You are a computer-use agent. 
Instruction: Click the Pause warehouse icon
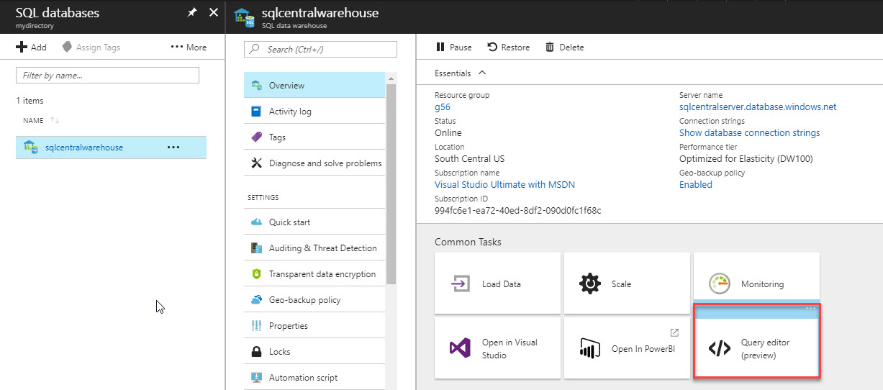coord(440,47)
